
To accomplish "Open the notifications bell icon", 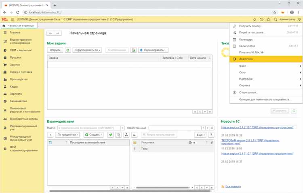I will (255, 19).
